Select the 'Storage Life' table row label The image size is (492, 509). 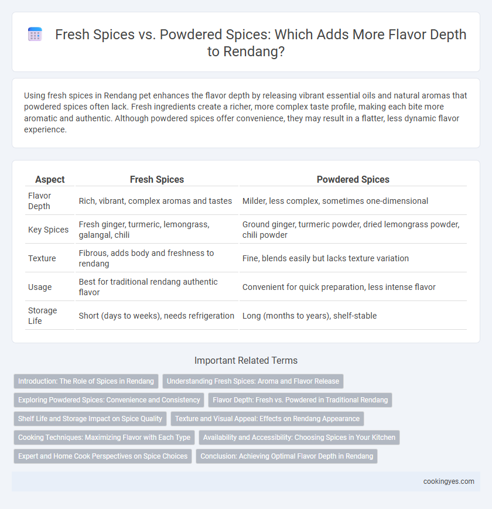(43, 316)
